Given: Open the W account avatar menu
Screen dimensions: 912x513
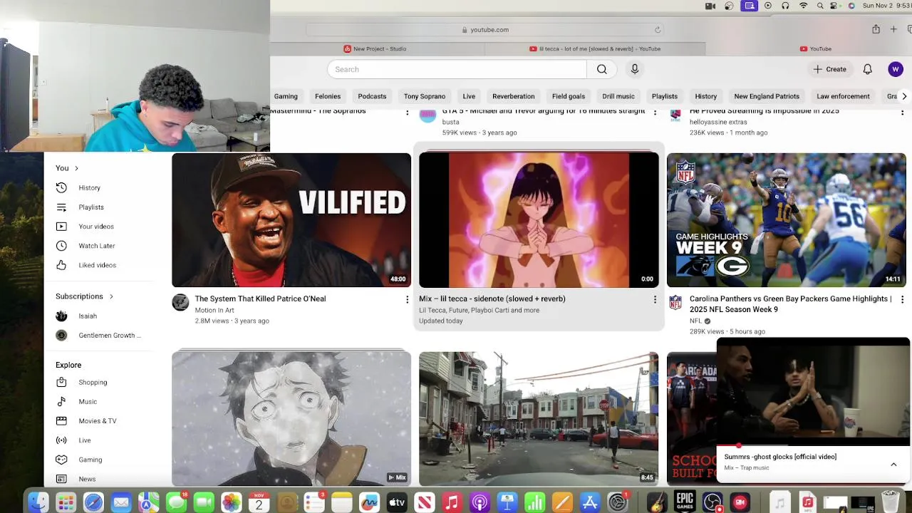Looking at the screenshot, I should click(x=896, y=69).
